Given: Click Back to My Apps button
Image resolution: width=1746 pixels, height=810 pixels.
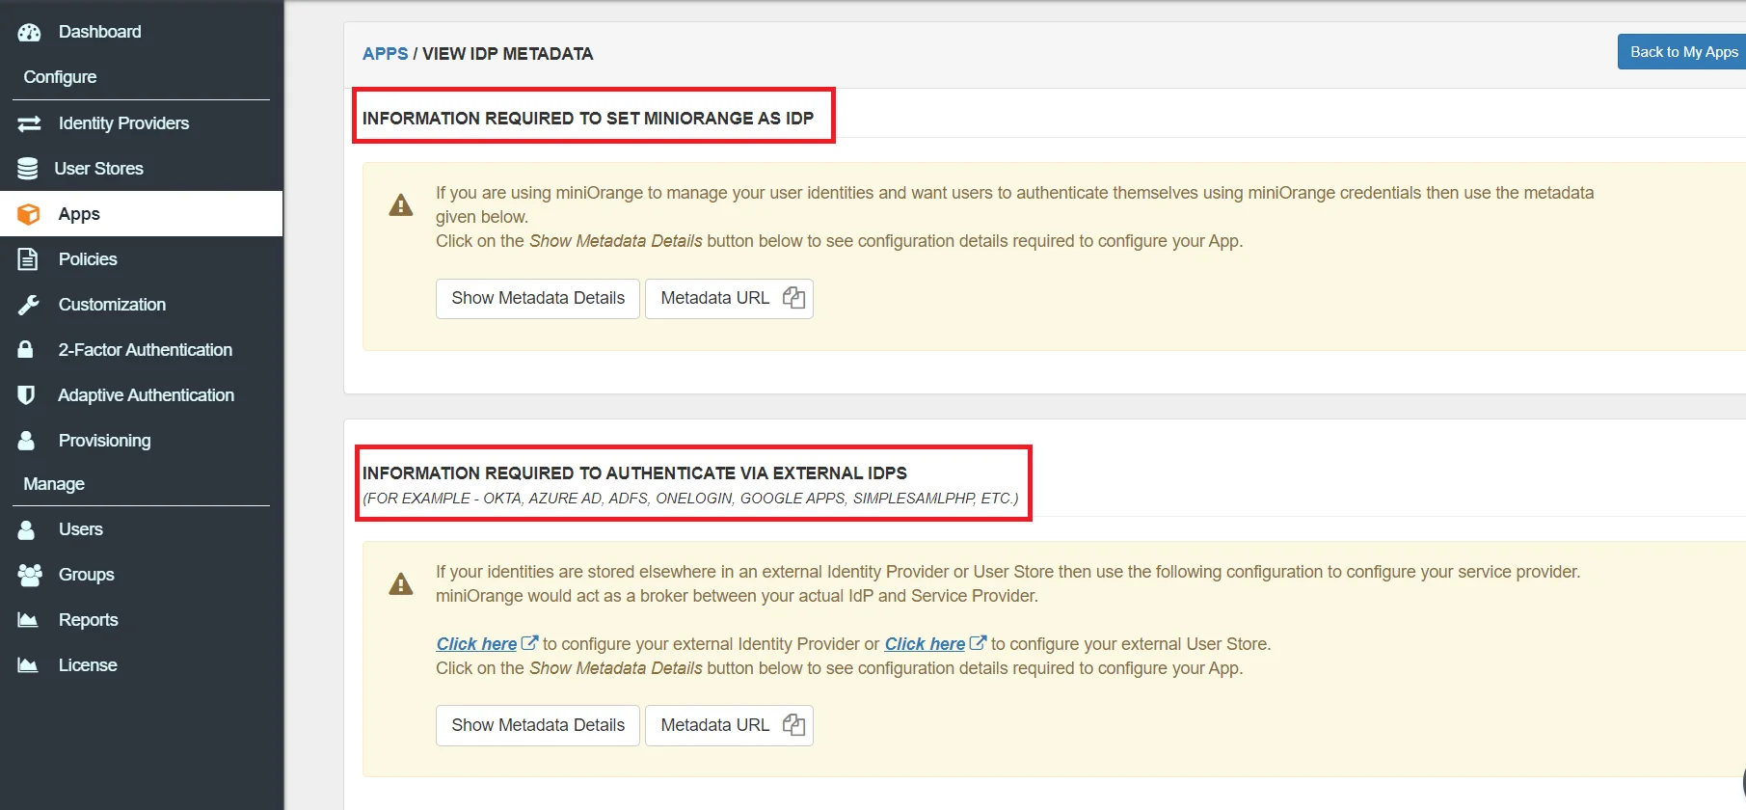Looking at the screenshot, I should [x=1682, y=52].
